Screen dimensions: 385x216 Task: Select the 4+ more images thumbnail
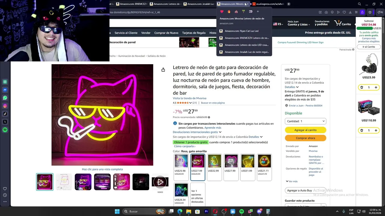[141, 182]
